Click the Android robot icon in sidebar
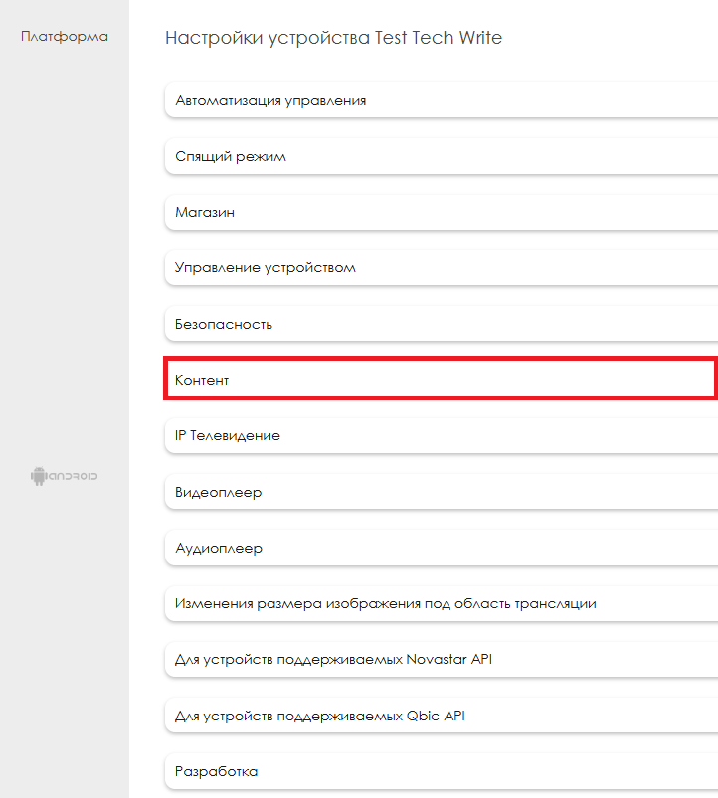This screenshot has height=798, width=718. coord(39,476)
